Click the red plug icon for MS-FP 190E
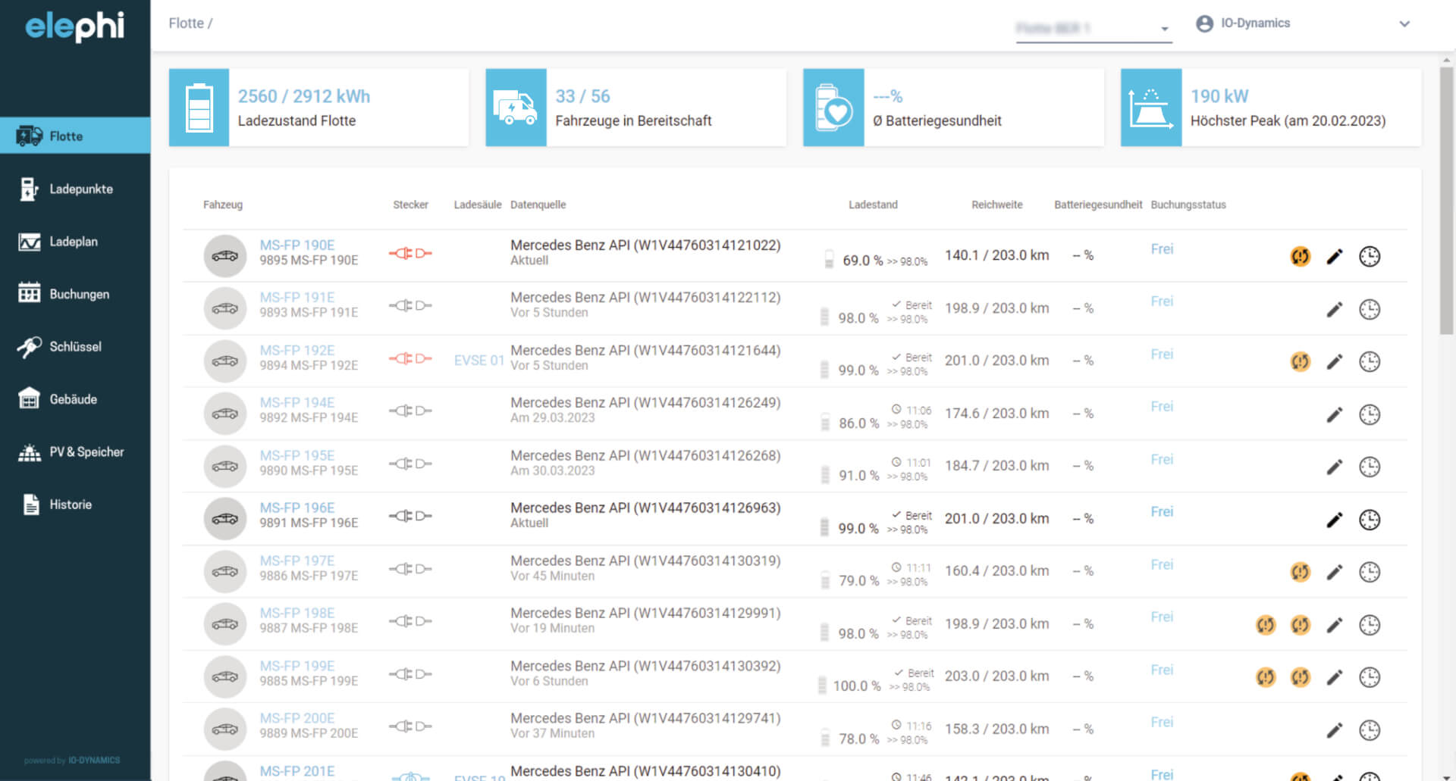 pyautogui.click(x=410, y=253)
